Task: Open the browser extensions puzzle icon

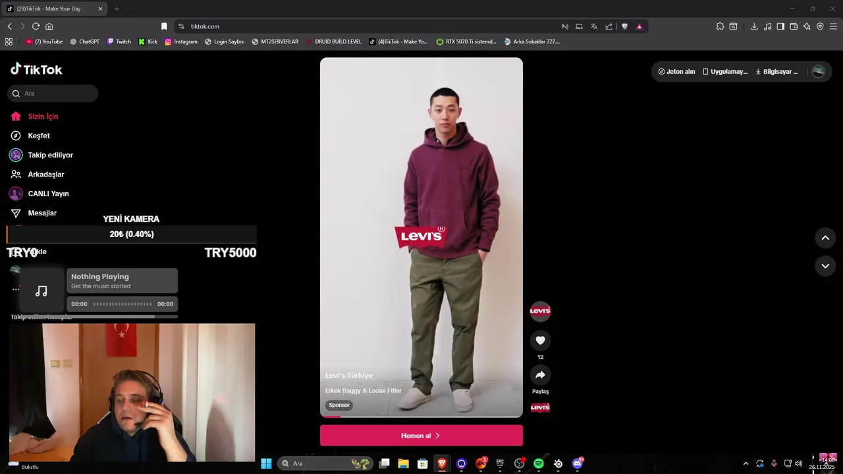Action: pyautogui.click(x=720, y=26)
